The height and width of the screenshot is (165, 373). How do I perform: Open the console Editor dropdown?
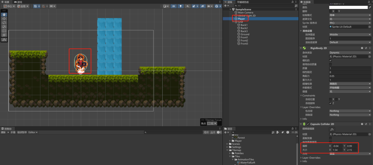point(33,132)
